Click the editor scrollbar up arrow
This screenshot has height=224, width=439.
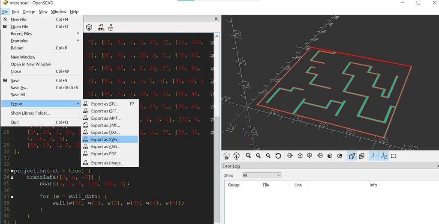[x=216, y=36]
